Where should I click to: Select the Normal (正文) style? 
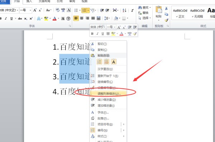[x=180, y=14]
